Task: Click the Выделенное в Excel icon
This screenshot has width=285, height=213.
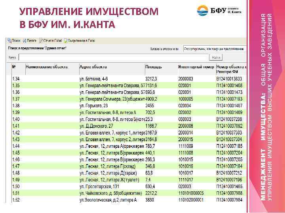Action: (x=66, y=41)
